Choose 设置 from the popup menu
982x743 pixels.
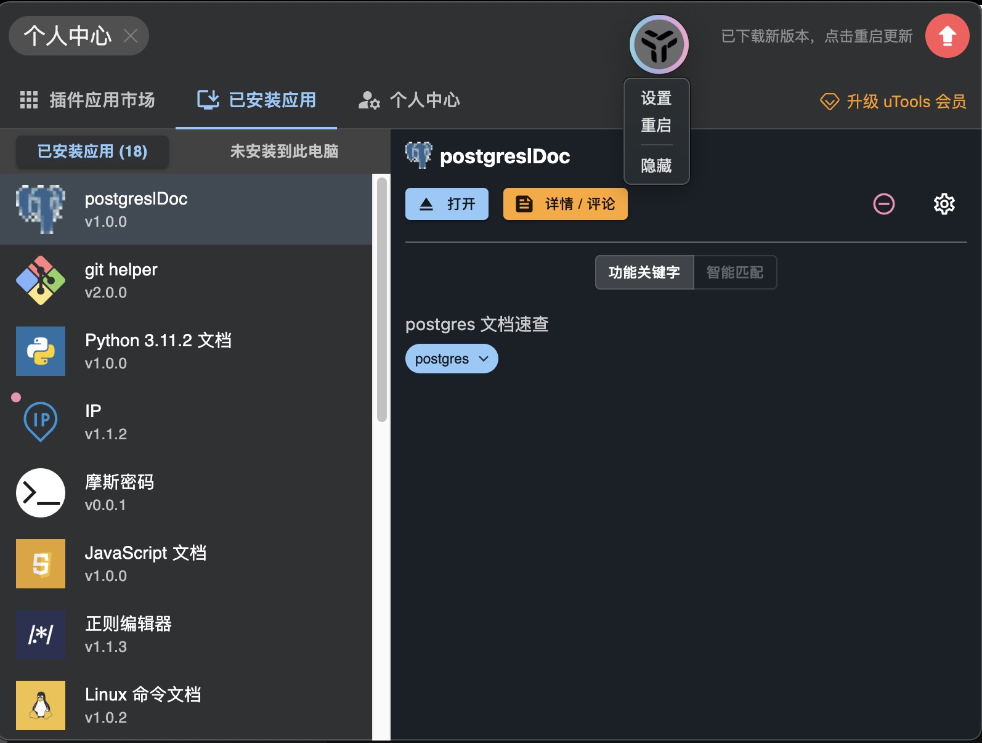[x=656, y=98]
